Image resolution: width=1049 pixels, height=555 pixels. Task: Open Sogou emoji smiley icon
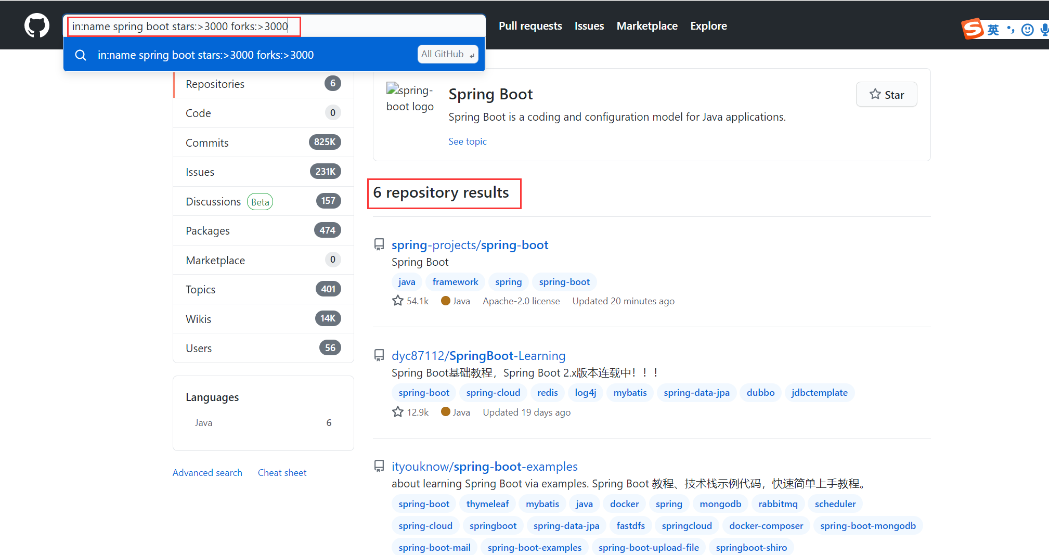tap(1027, 30)
